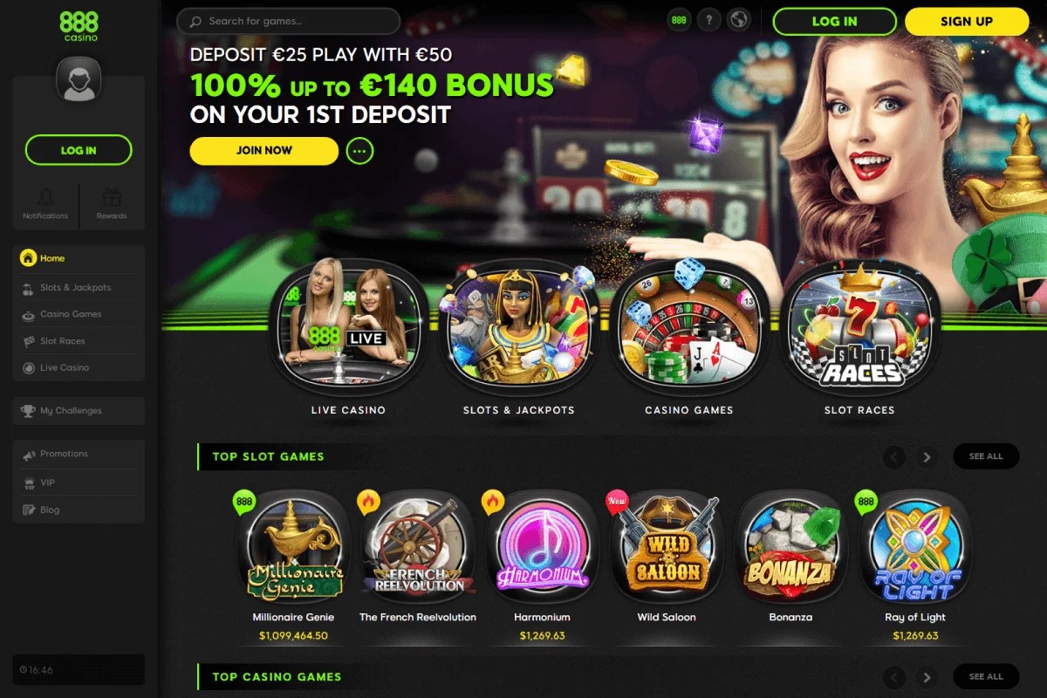Show next Top Slot Games with right arrow
This screenshot has width=1047, height=698.
tap(927, 456)
